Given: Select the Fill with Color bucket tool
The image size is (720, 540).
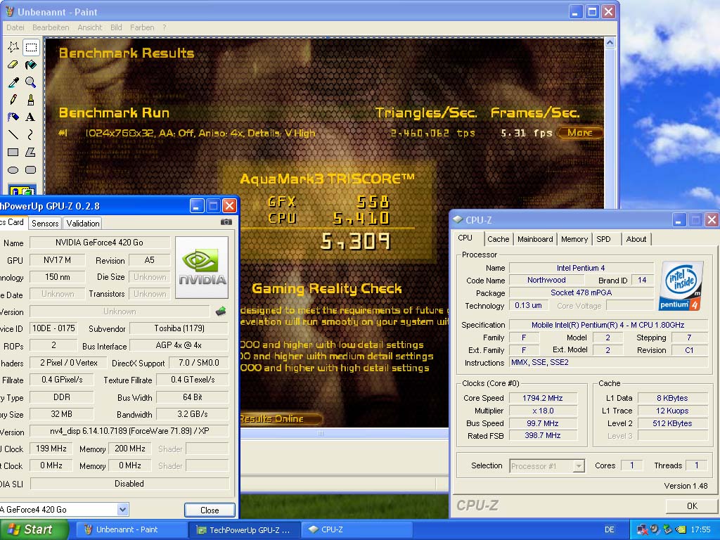Looking at the screenshot, I should click(x=31, y=65).
